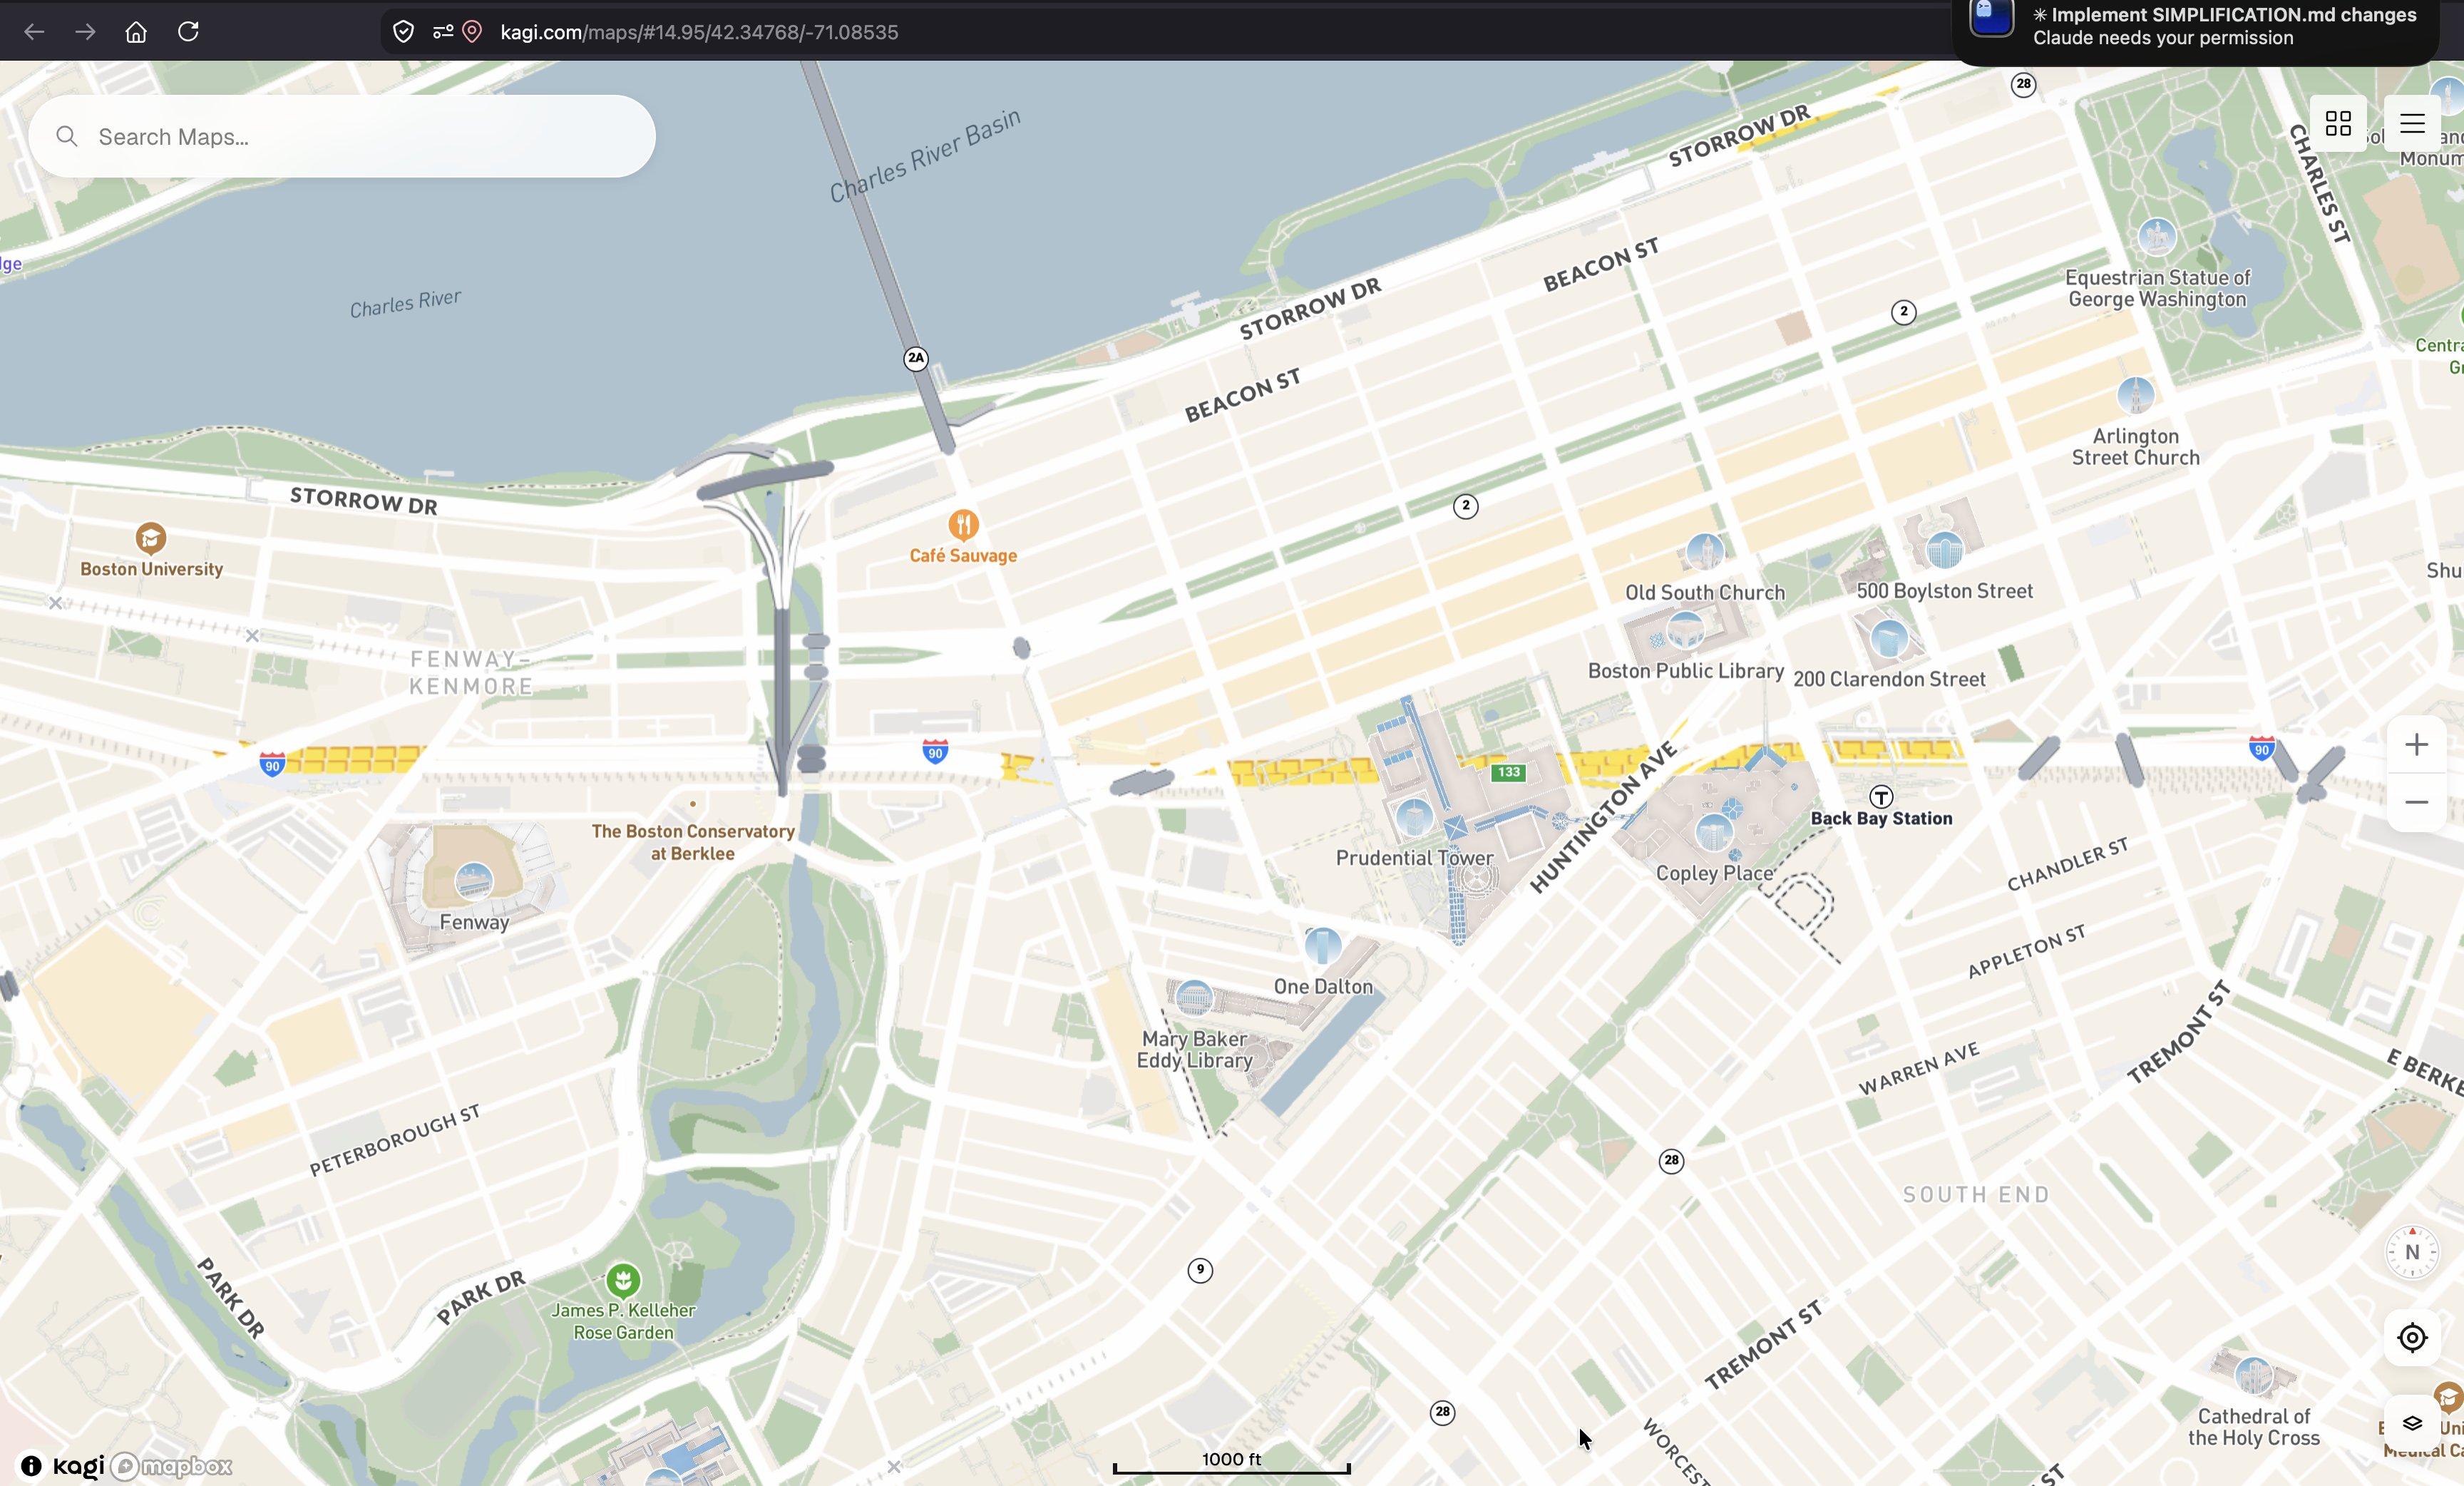Select the 200 Clarendon Street marker
Screen dimensions: 2464x1486
coord(1889,638)
